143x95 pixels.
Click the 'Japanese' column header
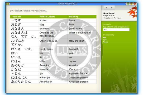(x=24, y=17)
